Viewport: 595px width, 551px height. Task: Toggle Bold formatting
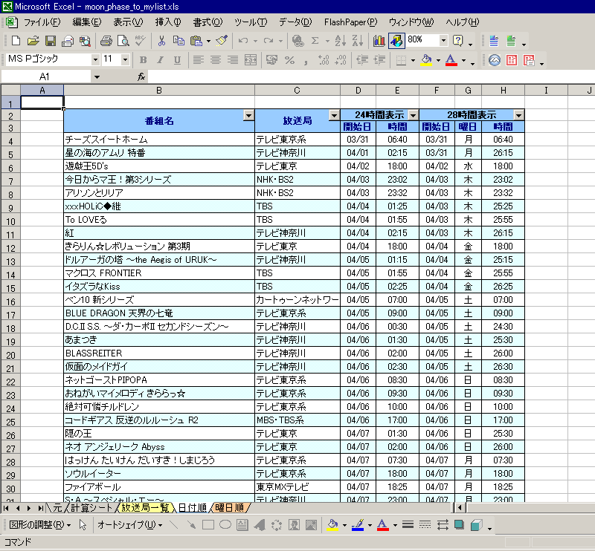point(142,60)
